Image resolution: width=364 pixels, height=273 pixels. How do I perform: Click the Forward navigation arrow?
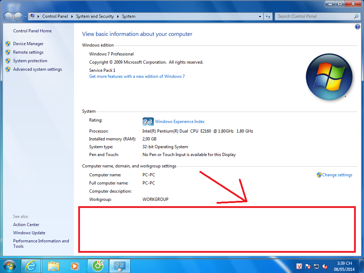(x=18, y=16)
